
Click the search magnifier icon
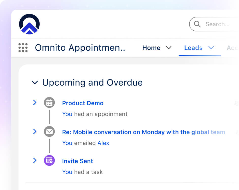coord(197,24)
